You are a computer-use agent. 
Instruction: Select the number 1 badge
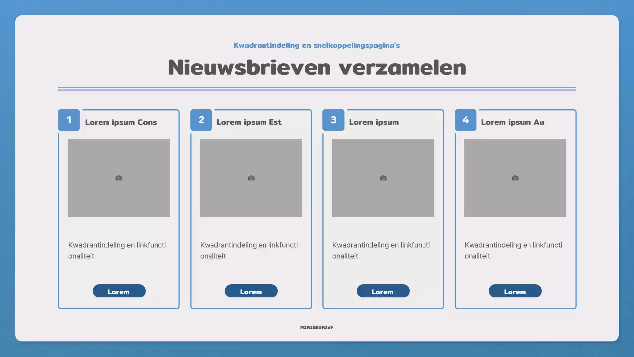click(x=68, y=119)
